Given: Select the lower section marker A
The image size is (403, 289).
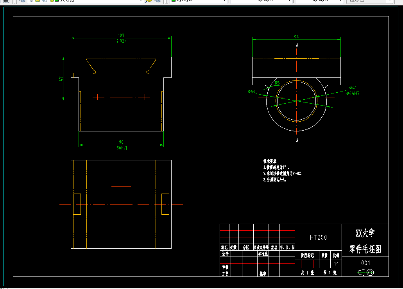Looking at the screenshot, I should [297, 140].
